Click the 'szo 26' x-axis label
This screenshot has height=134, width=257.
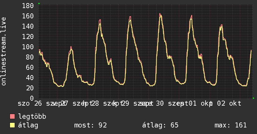coord(30,103)
